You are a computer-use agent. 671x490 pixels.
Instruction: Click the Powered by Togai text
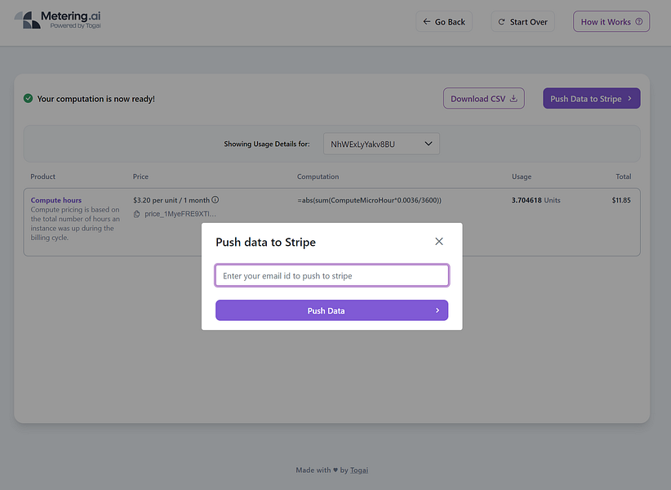[76, 26]
